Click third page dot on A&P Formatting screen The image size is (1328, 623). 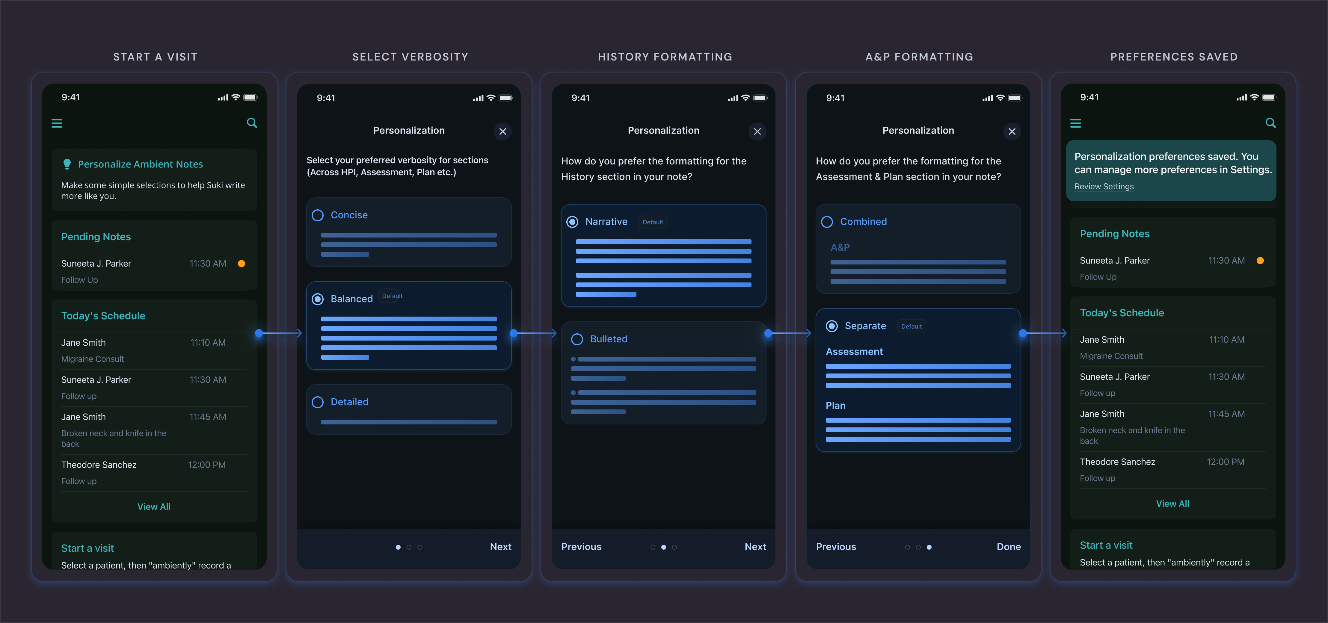929,547
